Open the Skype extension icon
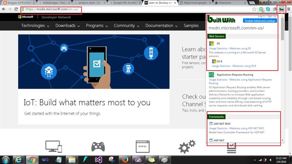This screenshot has height=164, width=292. tap(268, 9)
